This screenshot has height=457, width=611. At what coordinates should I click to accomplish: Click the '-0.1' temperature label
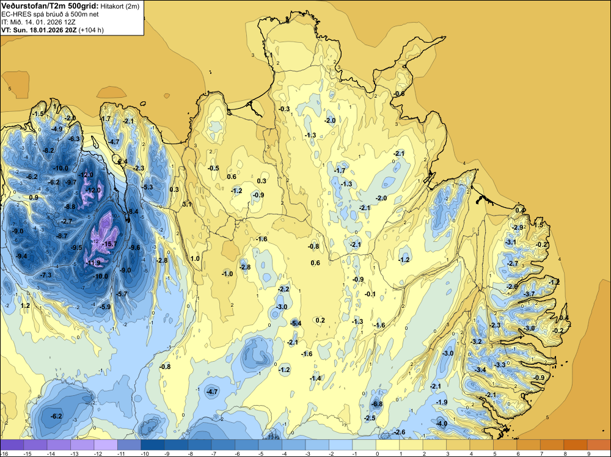coord(370,294)
